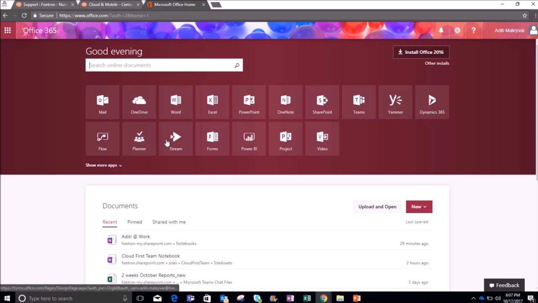Open Task View on the taskbar
Image resolution: width=538 pixels, height=303 pixels.
click(x=140, y=298)
